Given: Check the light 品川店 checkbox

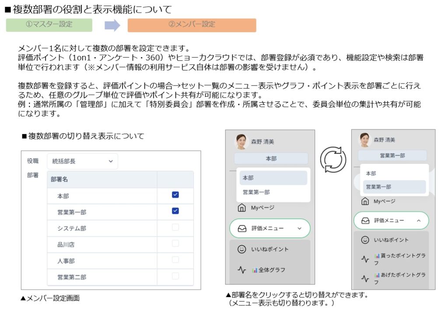Looking at the screenshot, I should coord(175,243).
